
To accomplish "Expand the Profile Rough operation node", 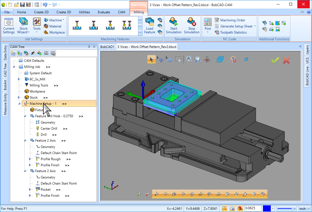I will coord(30,159).
